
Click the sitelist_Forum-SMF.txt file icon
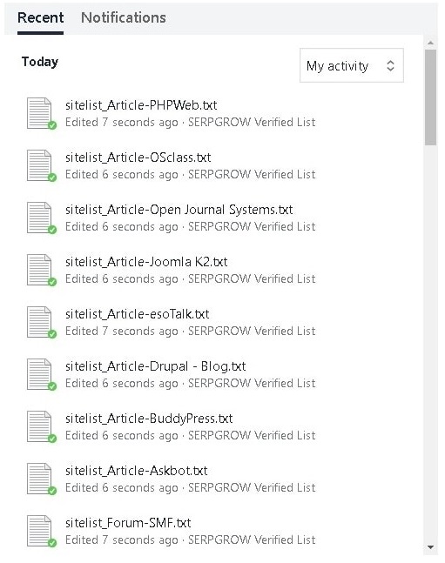coord(40,531)
